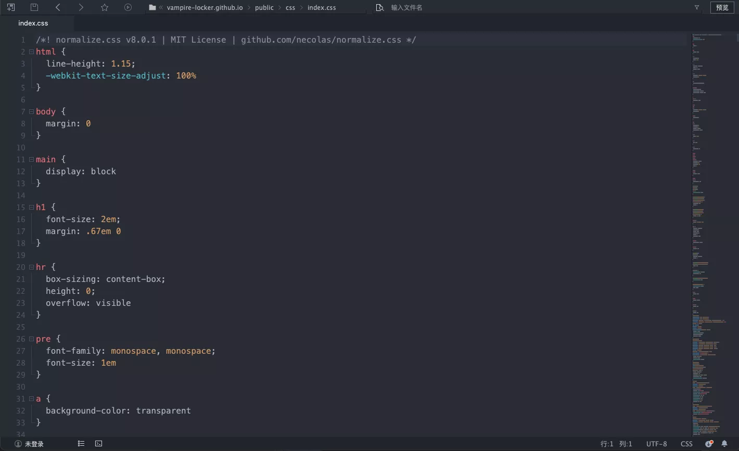Click the 预览 preview button
The width and height of the screenshot is (739, 451).
[722, 7]
